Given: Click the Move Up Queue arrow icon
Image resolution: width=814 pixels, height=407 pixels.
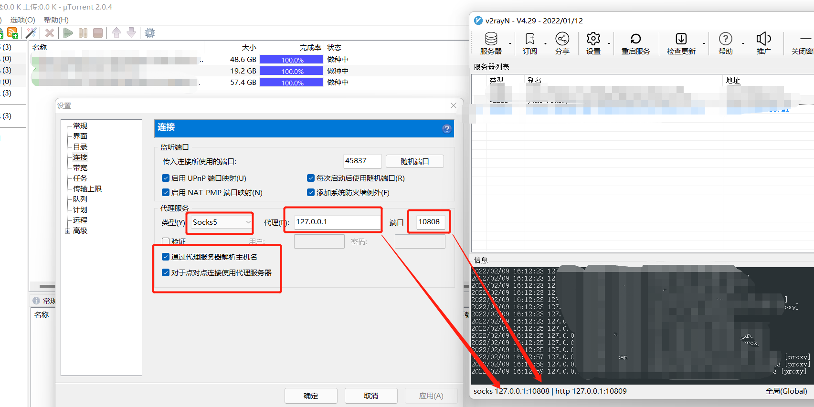Looking at the screenshot, I should tap(116, 32).
